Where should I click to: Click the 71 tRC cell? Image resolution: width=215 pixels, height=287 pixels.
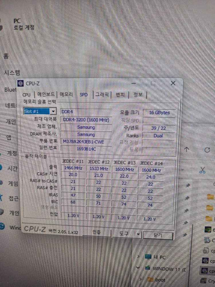[98, 203]
